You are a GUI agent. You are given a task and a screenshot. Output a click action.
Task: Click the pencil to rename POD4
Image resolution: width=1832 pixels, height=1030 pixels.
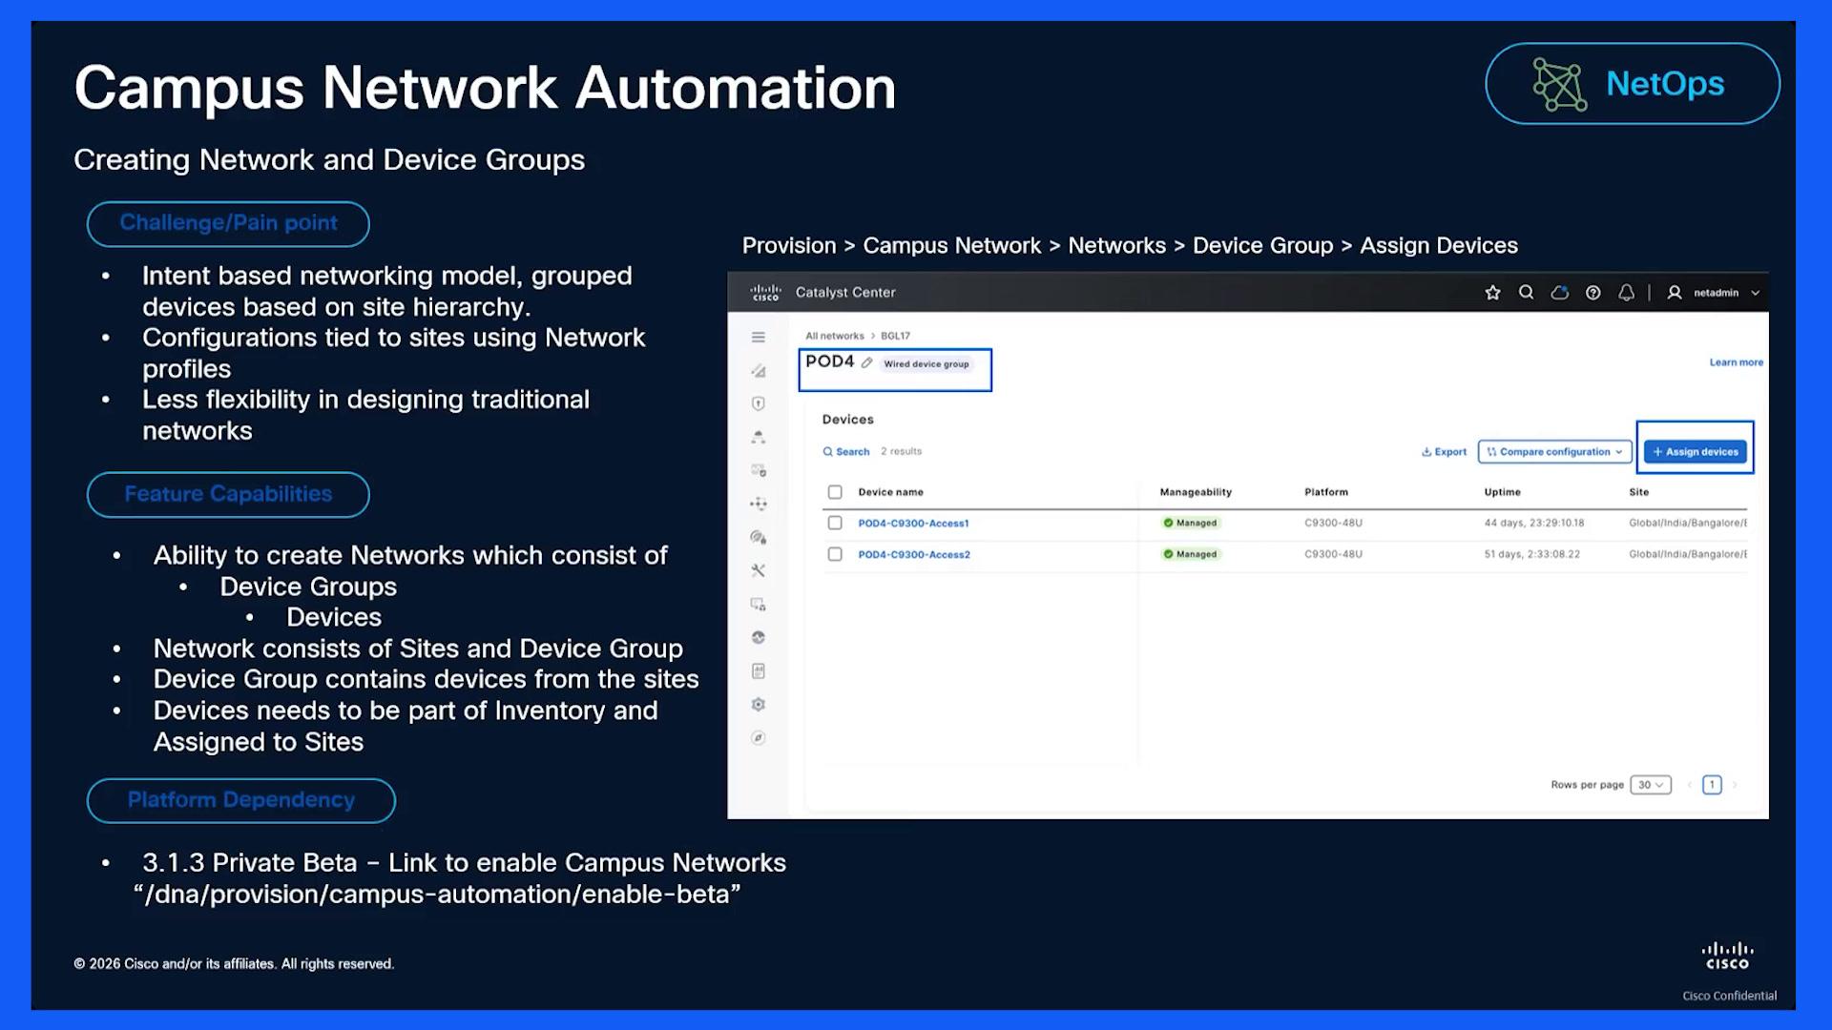[866, 362]
